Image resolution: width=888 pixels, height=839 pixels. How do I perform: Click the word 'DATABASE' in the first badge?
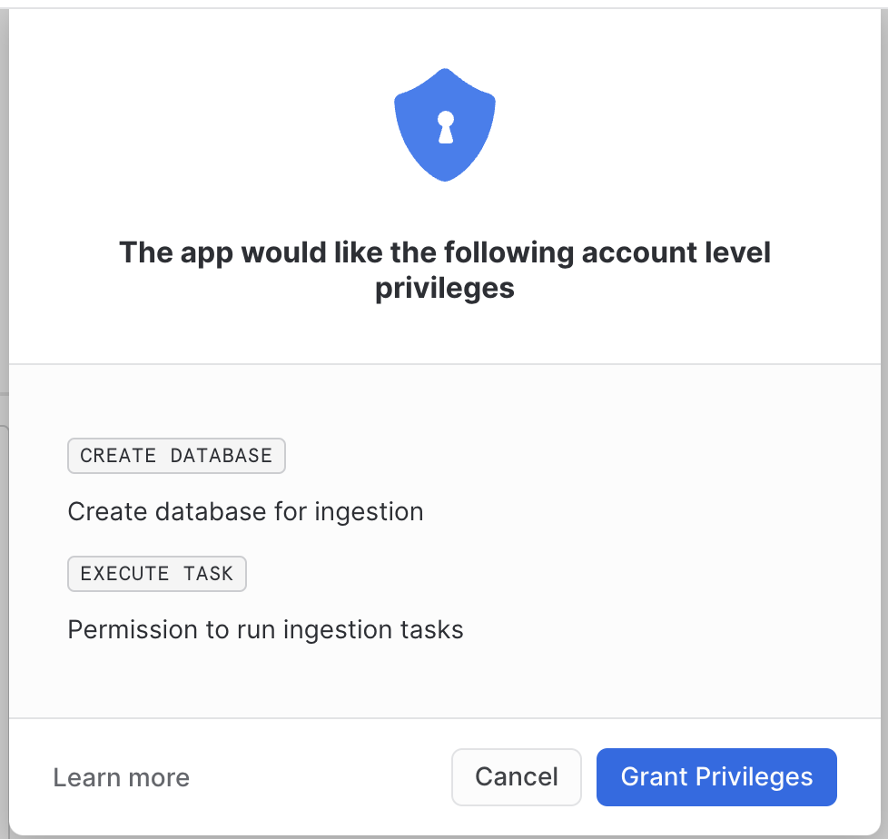(x=222, y=456)
